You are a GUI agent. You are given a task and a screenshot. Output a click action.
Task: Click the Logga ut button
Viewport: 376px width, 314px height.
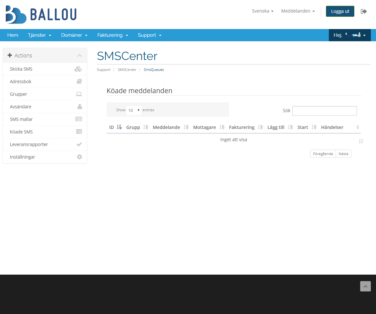[340, 11]
